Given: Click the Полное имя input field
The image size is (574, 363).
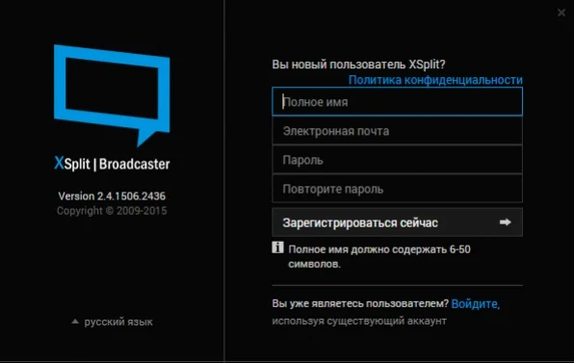Looking at the screenshot, I should pos(397,101).
